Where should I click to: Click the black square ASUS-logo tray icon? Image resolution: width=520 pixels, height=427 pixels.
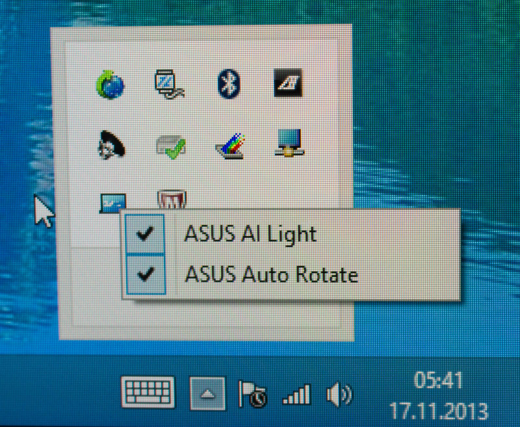click(x=288, y=83)
